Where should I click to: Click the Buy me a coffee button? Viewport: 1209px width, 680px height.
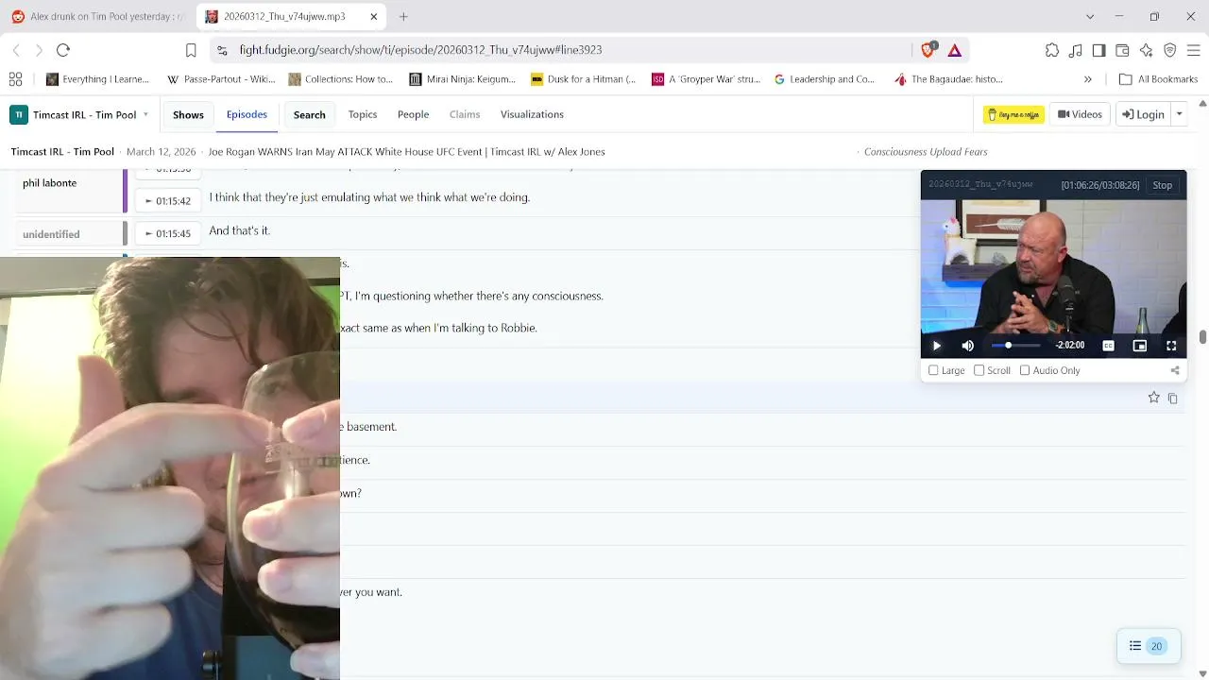[x=1013, y=114]
